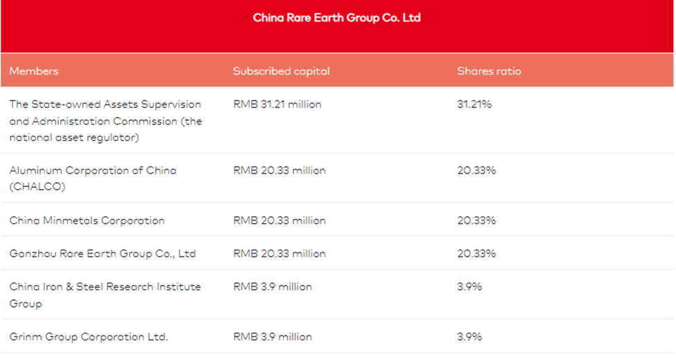The height and width of the screenshot is (359, 676).
Task: Select China Iron & Steel Research Institute Group
Action: 105,295
